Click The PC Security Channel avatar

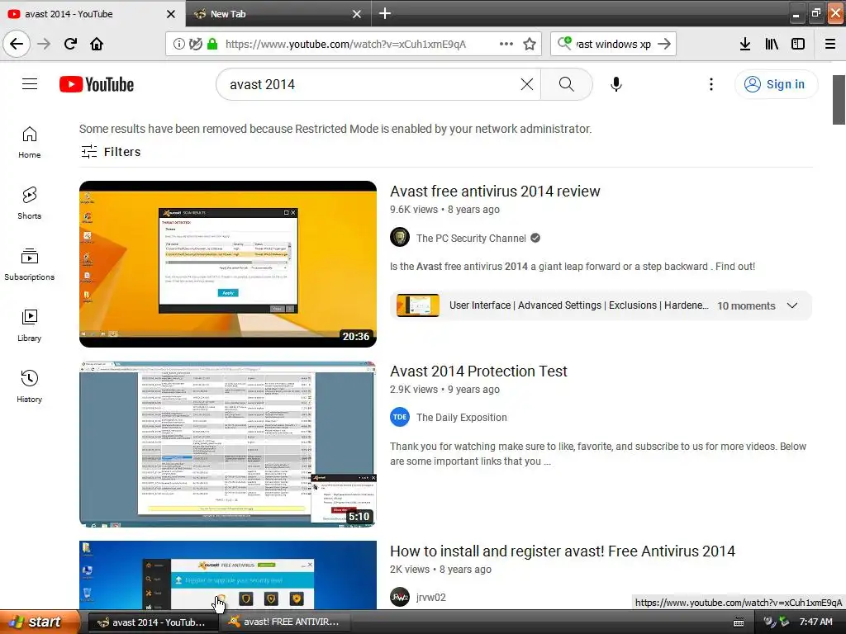coord(400,237)
